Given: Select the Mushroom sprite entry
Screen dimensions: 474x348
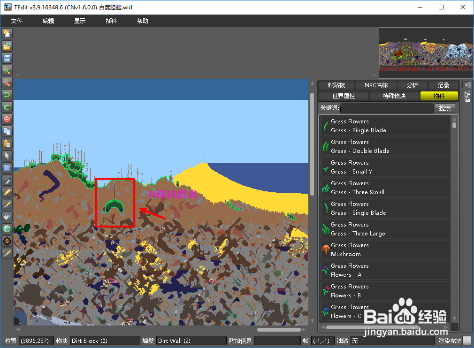Looking at the screenshot, I should point(385,250).
